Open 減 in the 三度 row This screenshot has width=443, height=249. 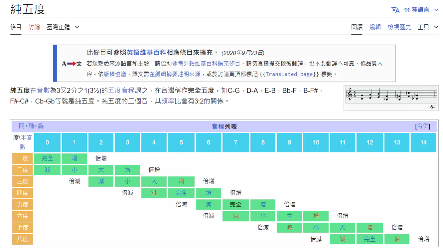coord(101,181)
